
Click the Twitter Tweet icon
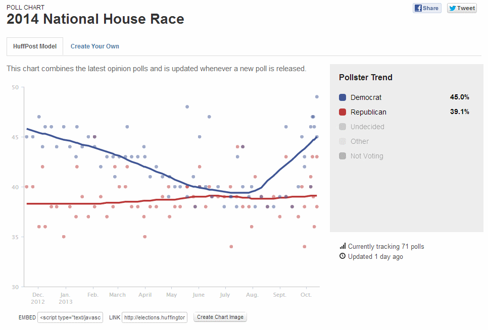tap(461, 8)
